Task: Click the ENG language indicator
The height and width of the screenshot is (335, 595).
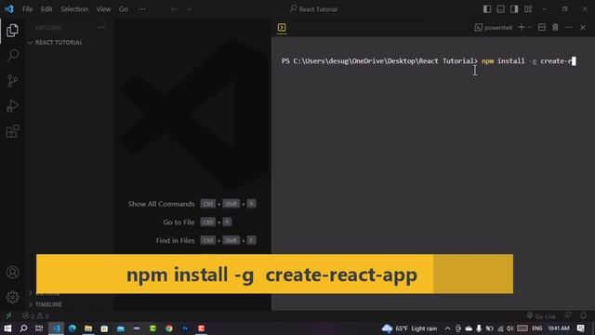Action: click(537, 328)
